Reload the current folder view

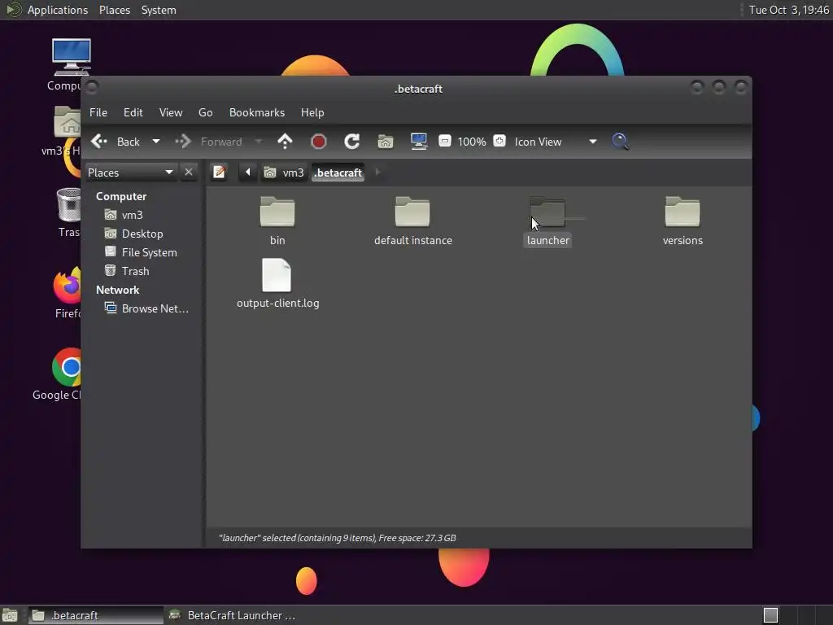click(x=351, y=142)
